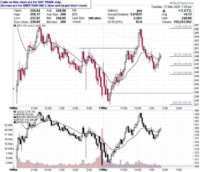This screenshot has height=172, width=204.
Task: Click the 'P/E:' label
Action: [x=75, y=11]
